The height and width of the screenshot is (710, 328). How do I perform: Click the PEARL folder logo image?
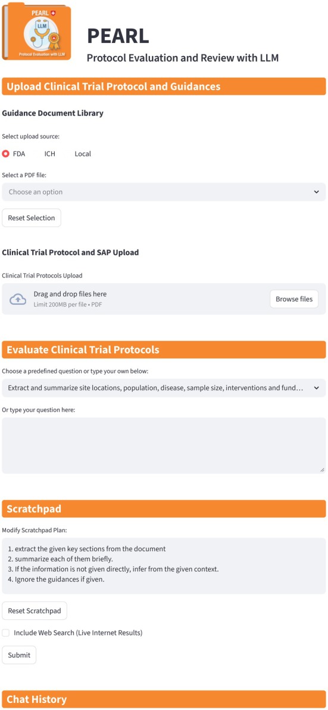36,33
